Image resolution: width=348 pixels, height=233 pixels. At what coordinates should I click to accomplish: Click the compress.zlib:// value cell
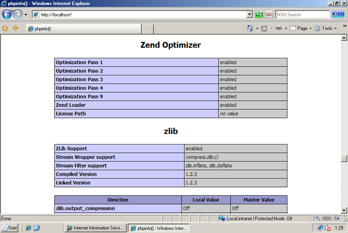236,157
